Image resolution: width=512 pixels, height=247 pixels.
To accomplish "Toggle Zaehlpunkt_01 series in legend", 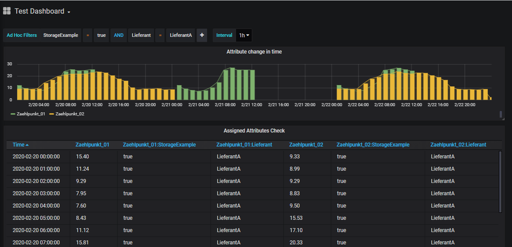I will coord(32,114).
